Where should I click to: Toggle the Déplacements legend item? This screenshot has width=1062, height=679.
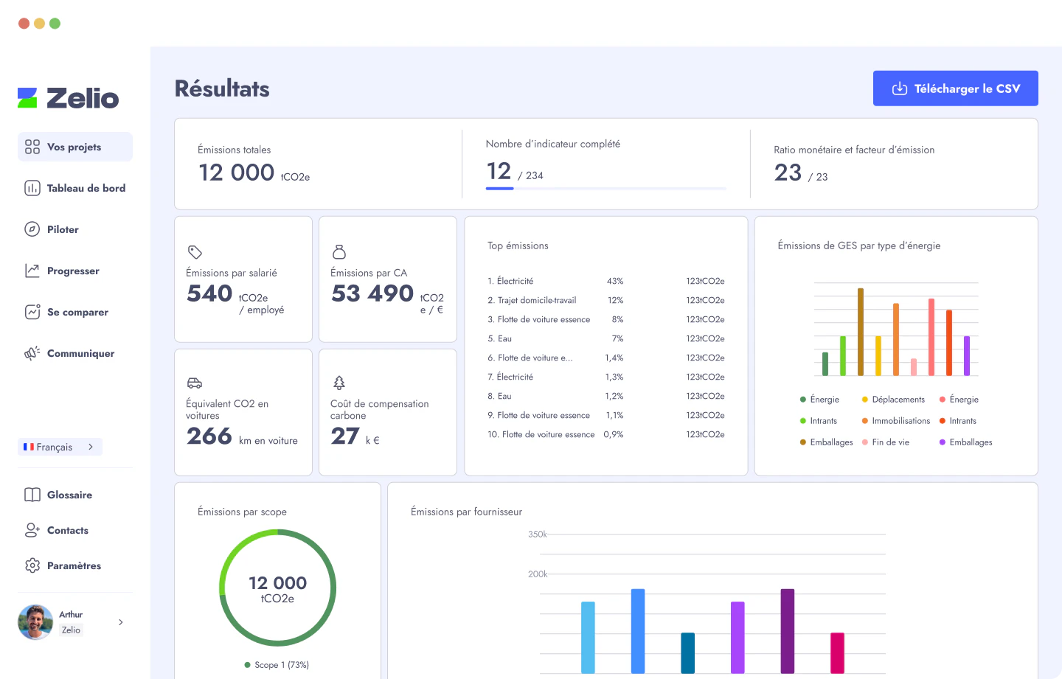[893, 399]
